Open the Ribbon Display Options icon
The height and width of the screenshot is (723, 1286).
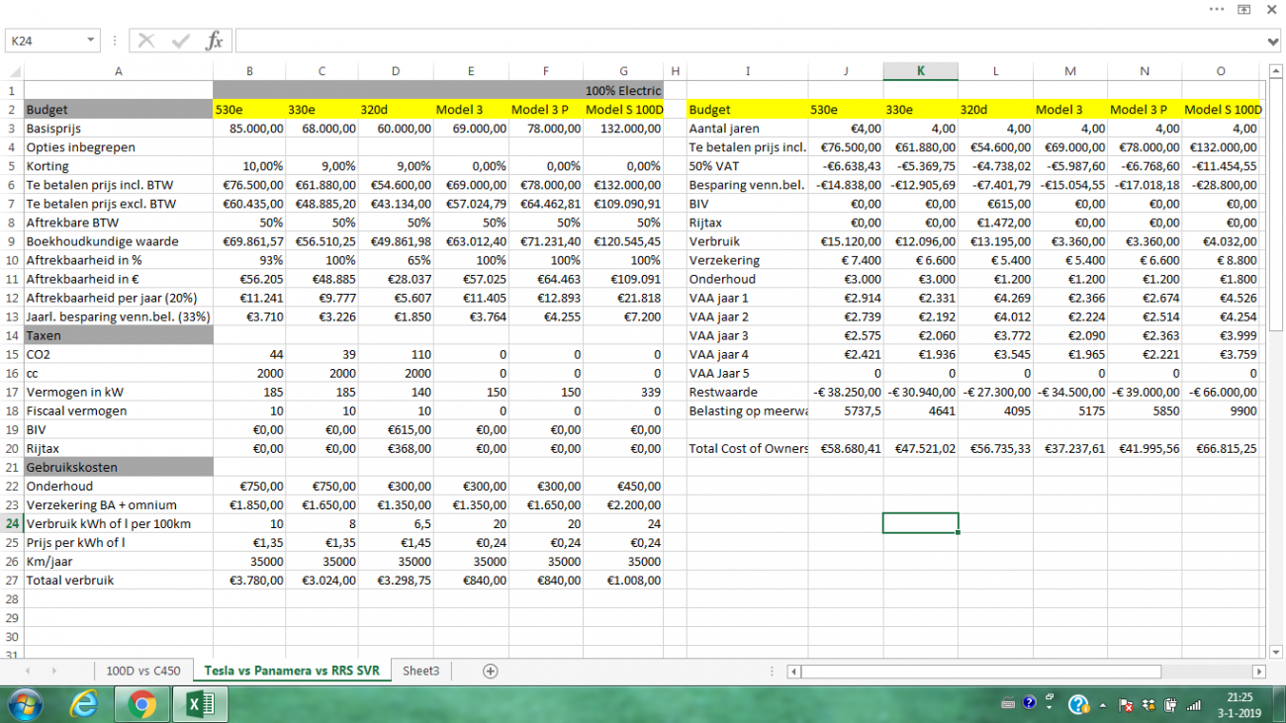[x=1244, y=9]
